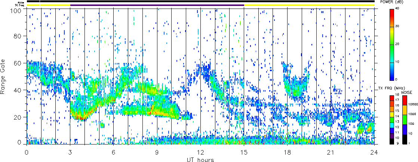The height and width of the screenshot is (162, 418).
Task: Click the orange swatch in NOISE legend
Action: click(405, 110)
